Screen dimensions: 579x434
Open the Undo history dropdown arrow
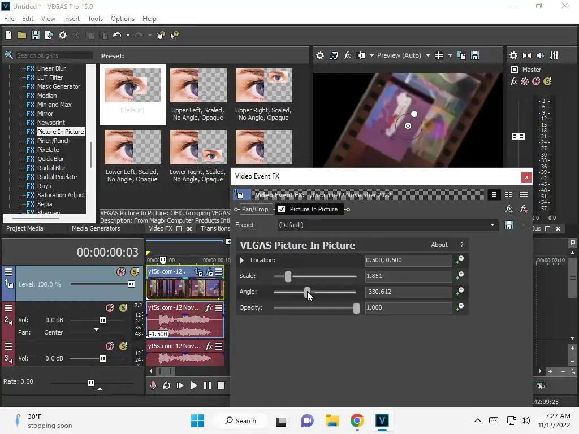click(x=128, y=35)
